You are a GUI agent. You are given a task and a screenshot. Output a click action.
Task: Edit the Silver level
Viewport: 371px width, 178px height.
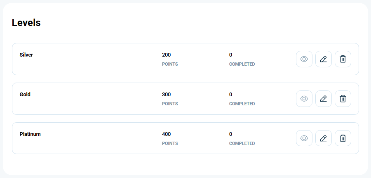324,59
